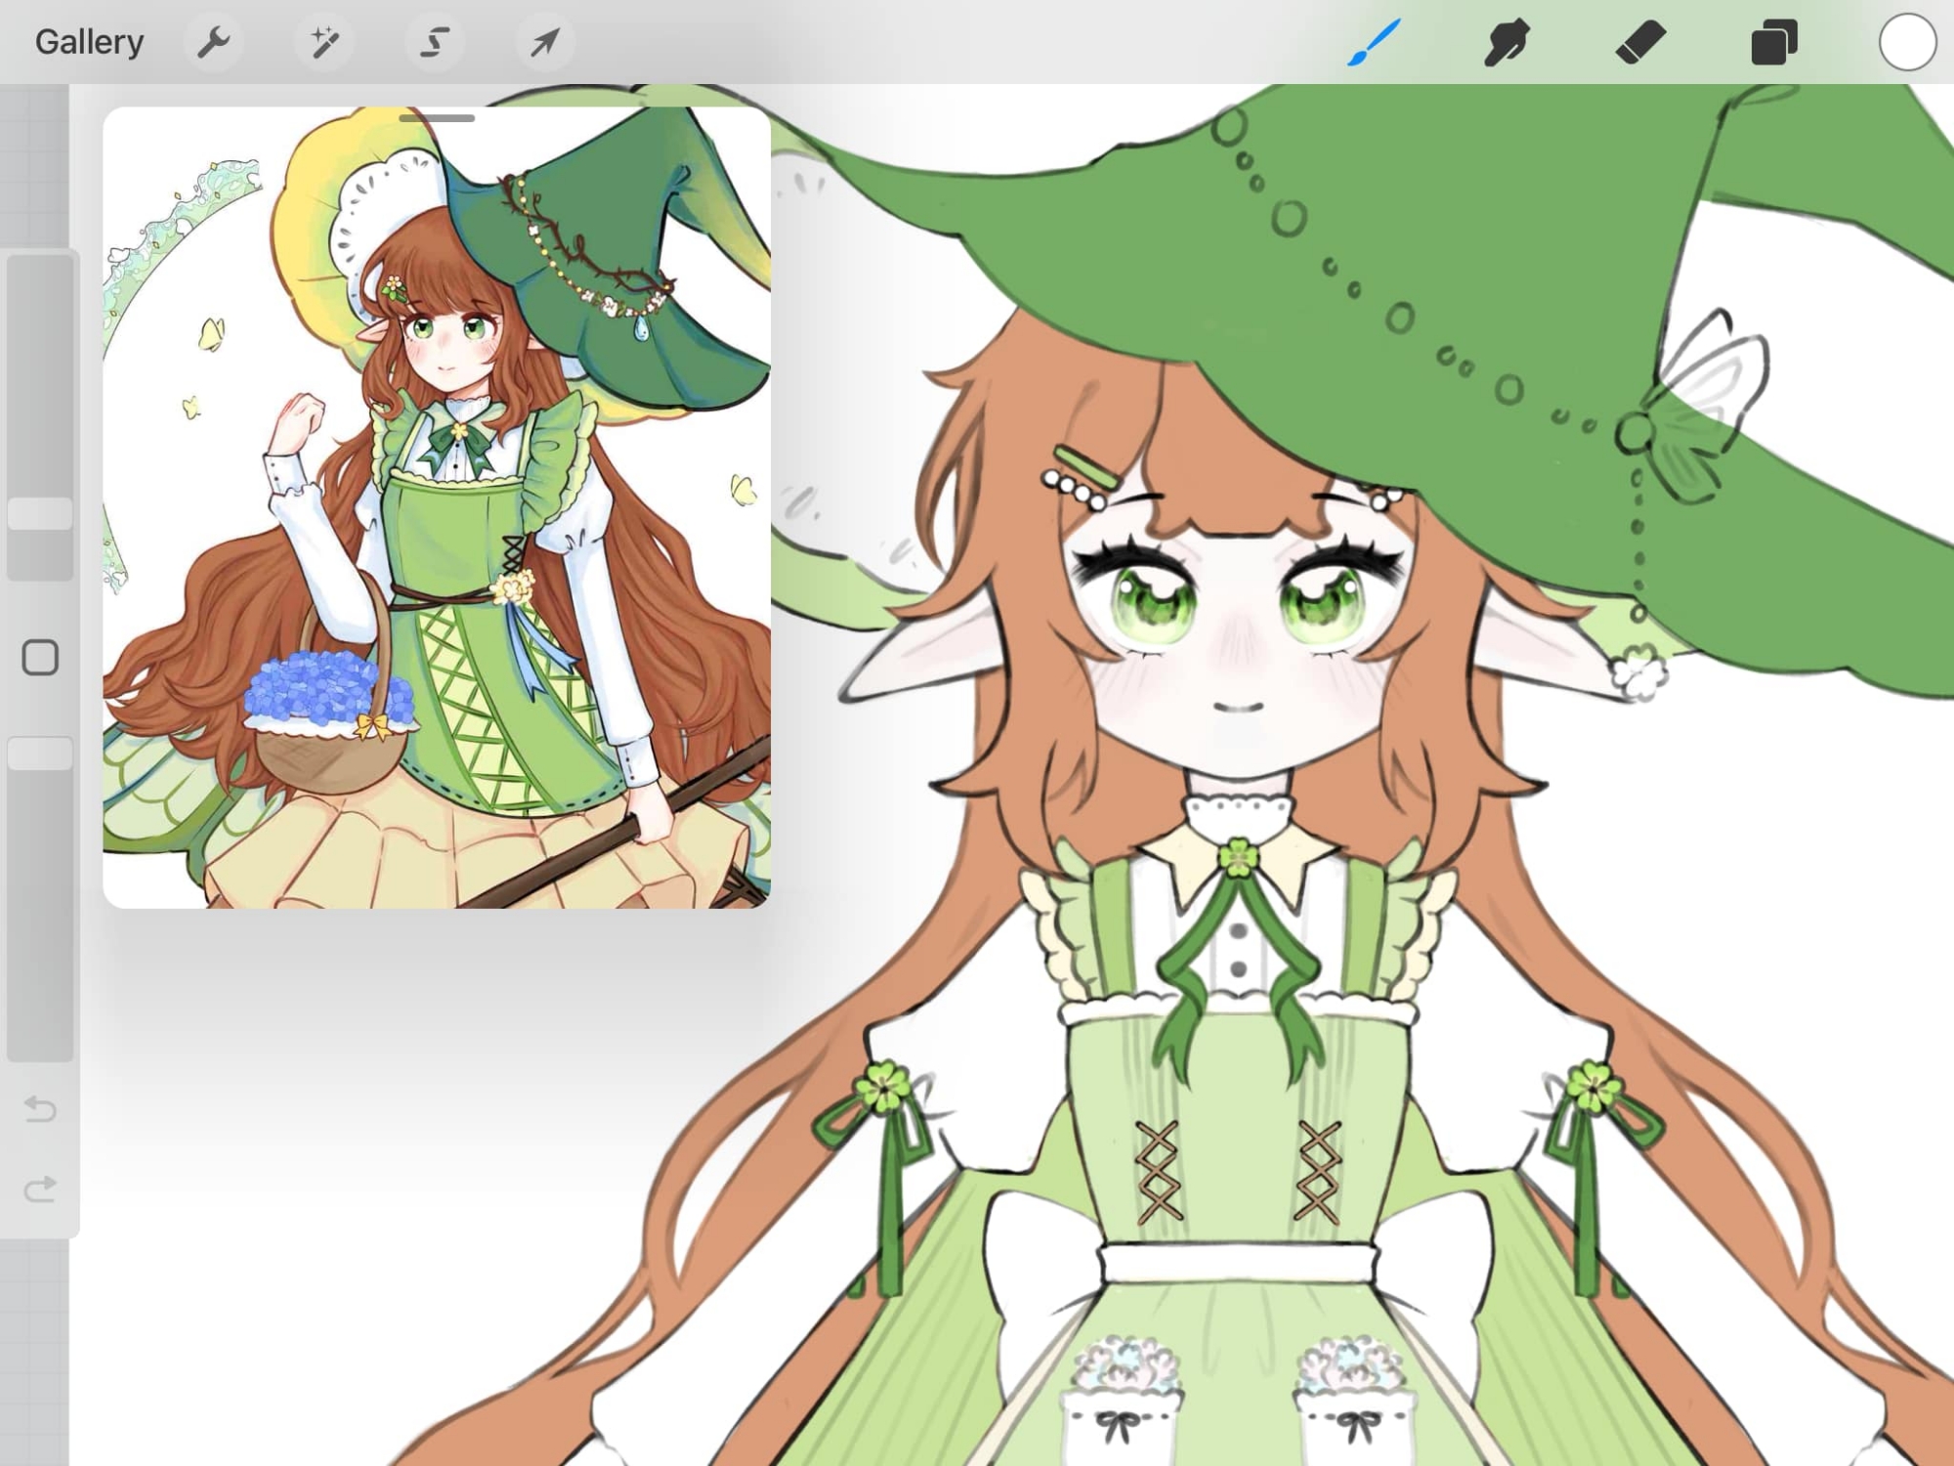Viewport: 1954px width, 1466px height.
Task: Tap the reference window drag handle bar
Action: [x=437, y=118]
